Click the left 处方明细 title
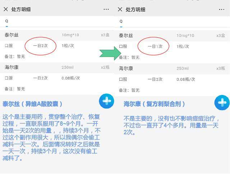230x177 pixels. coord(21,9)
